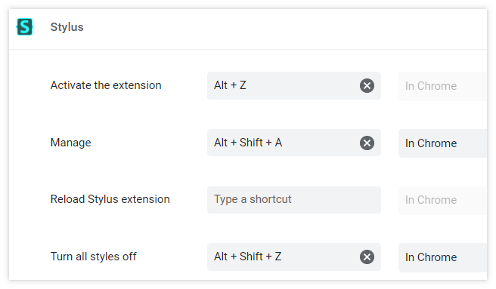This screenshot has height=289, width=496.
Task: Edit the Alt + Shift + A shortcut field
Action: click(283, 143)
